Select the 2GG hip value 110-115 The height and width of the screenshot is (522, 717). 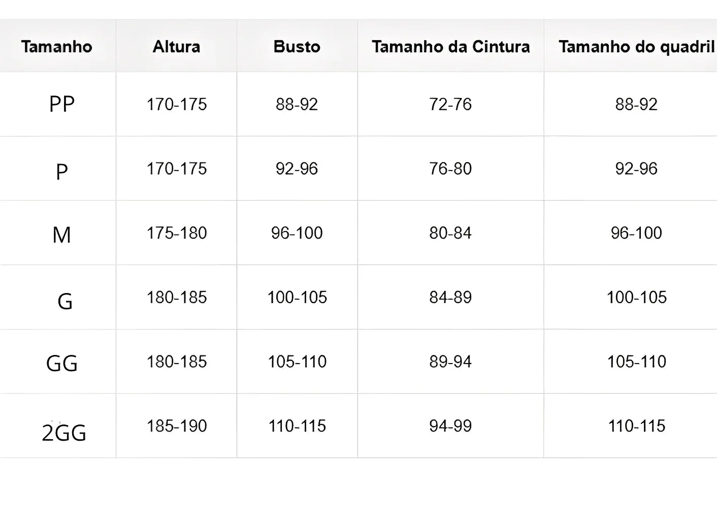click(636, 426)
